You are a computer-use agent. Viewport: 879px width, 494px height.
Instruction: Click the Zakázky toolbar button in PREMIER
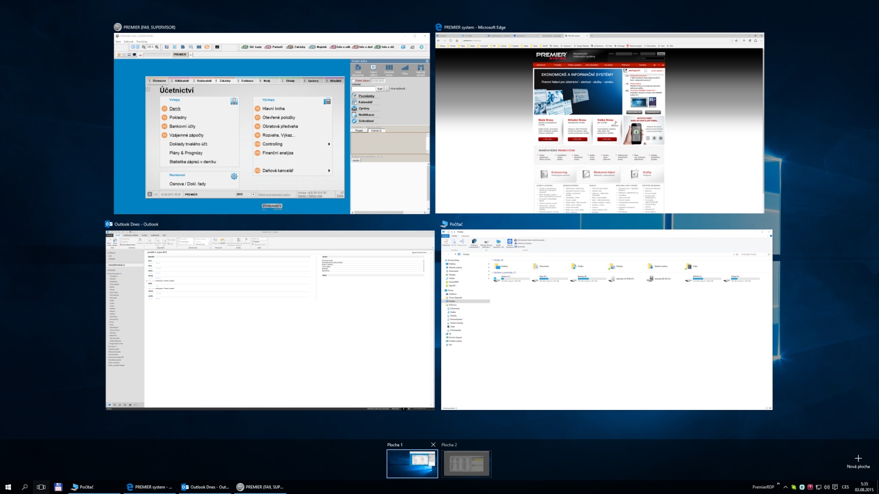(x=296, y=47)
